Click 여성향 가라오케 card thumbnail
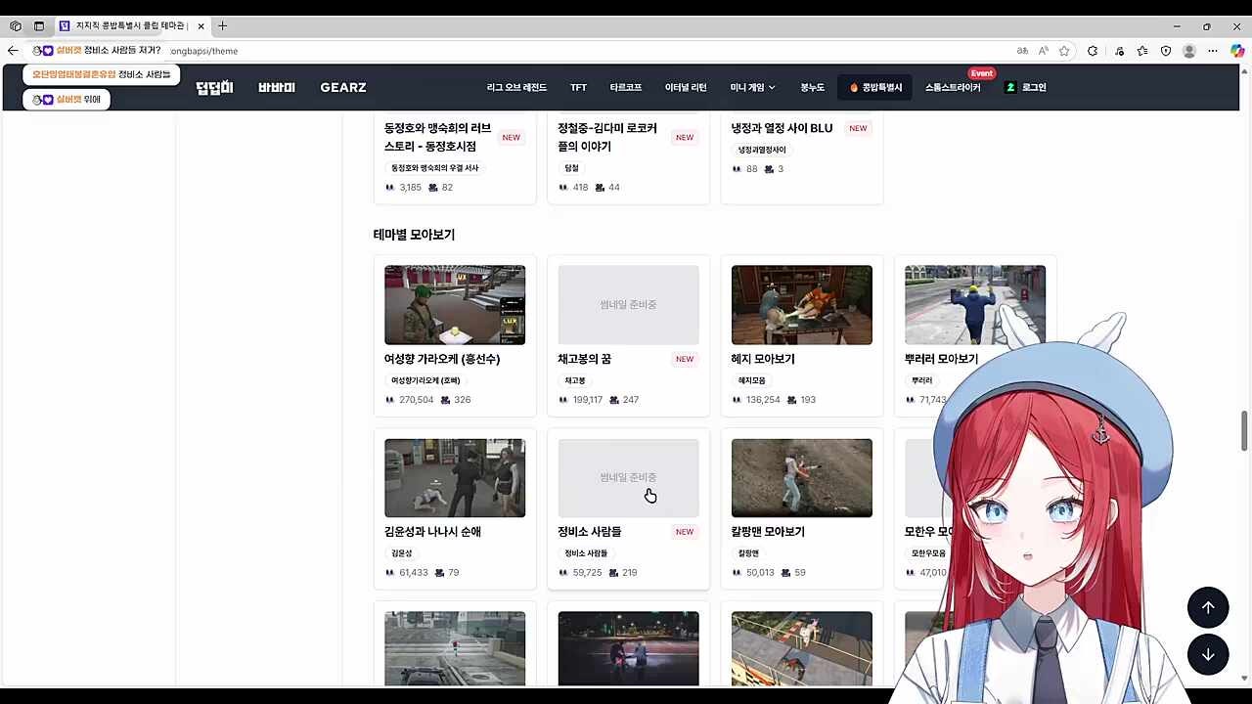The height and width of the screenshot is (704, 1252). (x=455, y=304)
